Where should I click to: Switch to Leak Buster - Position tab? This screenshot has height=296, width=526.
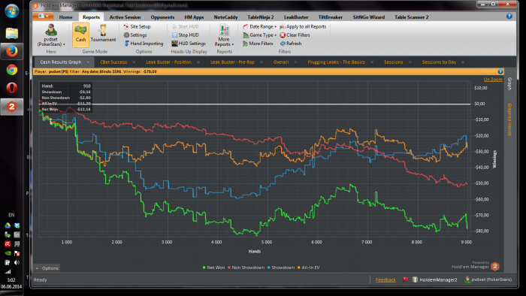pyautogui.click(x=168, y=62)
